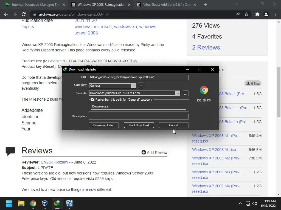Open VirtualBox from the taskbar

[45, 203]
